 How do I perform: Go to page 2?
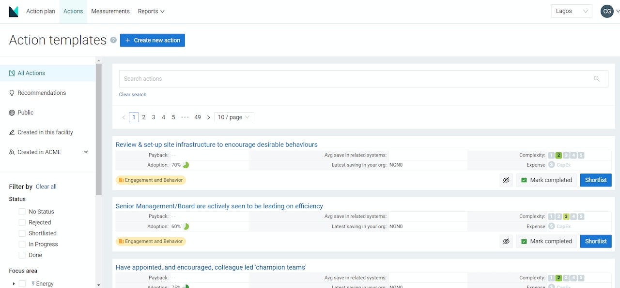(x=144, y=117)
